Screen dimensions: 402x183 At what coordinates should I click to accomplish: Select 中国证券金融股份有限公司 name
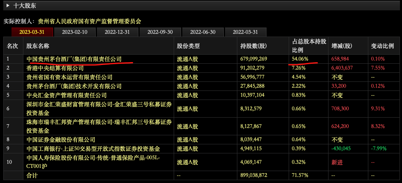[x=61, y=140]
